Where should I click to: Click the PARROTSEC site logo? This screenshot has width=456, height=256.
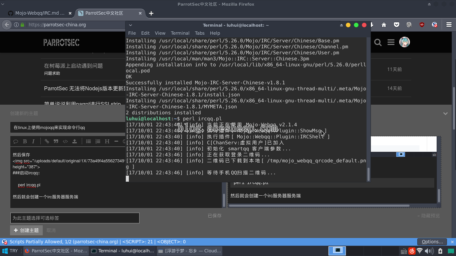(61, 42)
